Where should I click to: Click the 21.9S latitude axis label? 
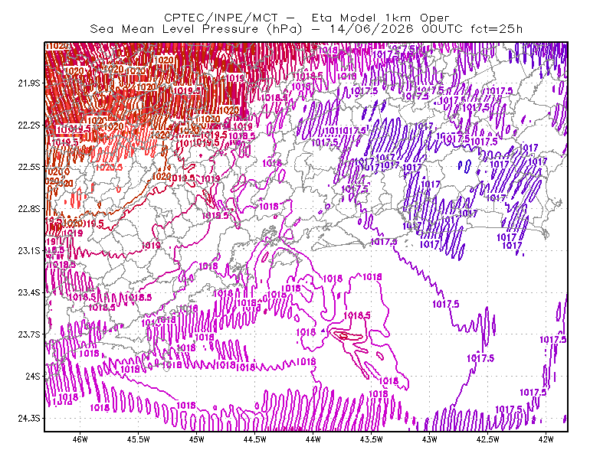click(x=29, y=83)
